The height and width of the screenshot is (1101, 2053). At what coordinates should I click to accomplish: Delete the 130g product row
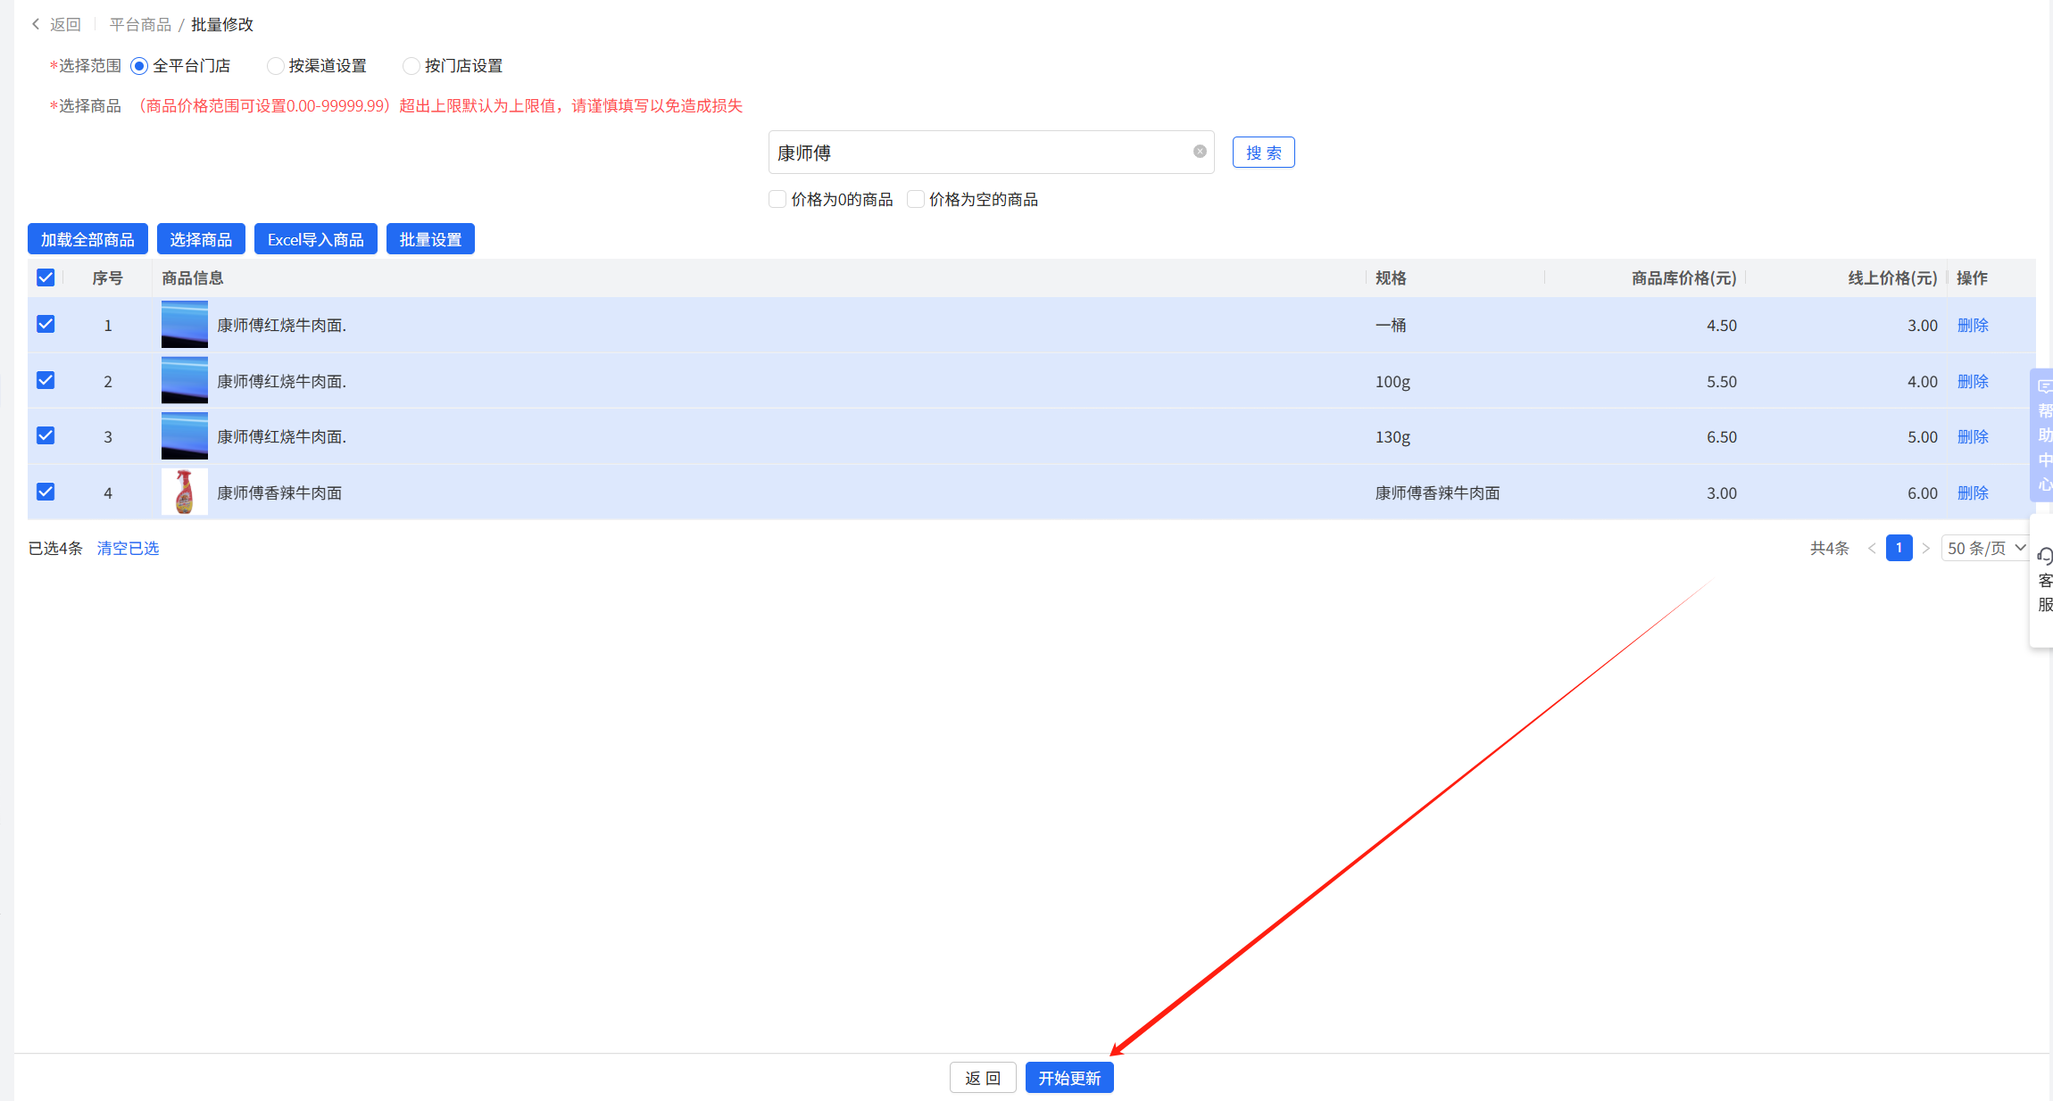pos(1973,436)
